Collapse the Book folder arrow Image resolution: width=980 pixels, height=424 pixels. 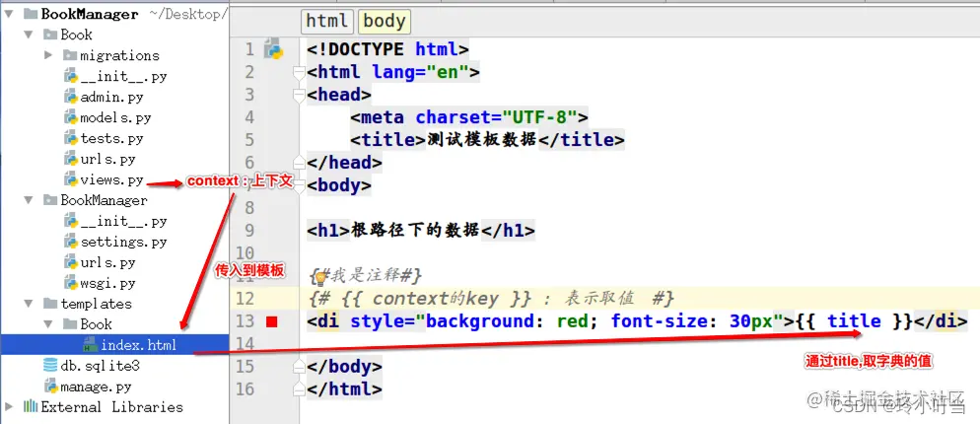coord(29,35)
